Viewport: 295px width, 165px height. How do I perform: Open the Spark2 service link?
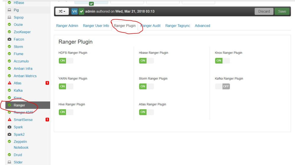[x=19, y=135]
